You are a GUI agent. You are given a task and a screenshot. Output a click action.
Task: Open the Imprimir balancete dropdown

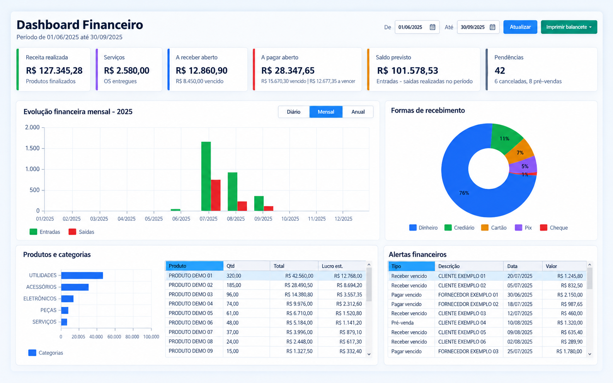point(569,27)
